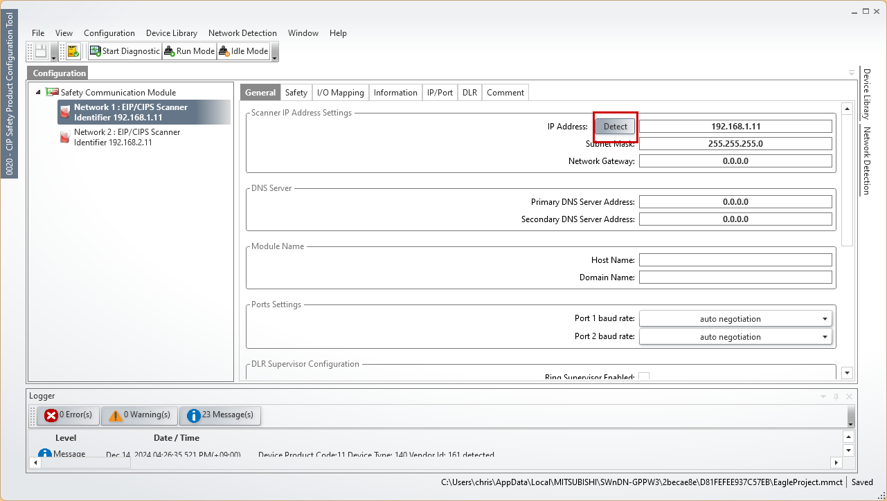Select the Configuration document tab
This screenshot has width=887, height=501.
pos(59,73)
